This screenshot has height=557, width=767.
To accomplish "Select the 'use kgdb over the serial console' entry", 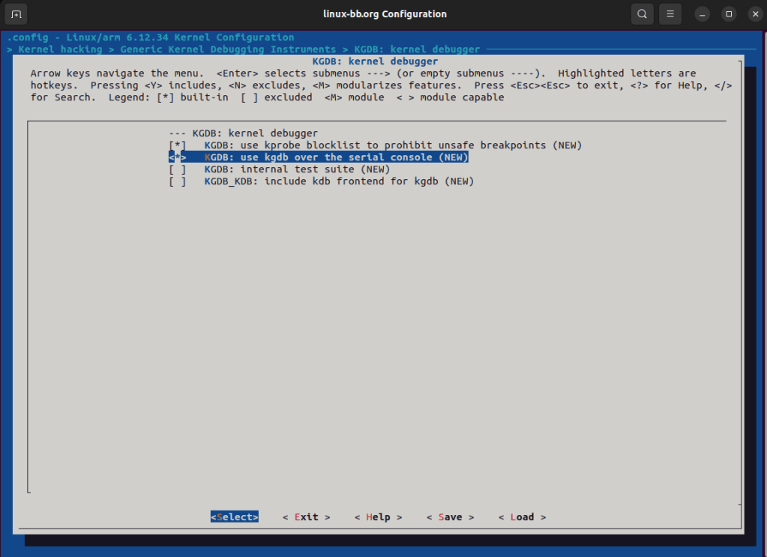I will point(336,157).
